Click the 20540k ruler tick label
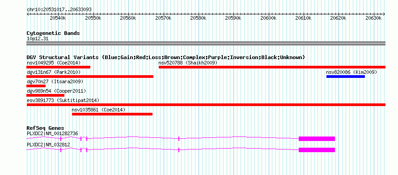The image size is (398, 175). [58, 18]
